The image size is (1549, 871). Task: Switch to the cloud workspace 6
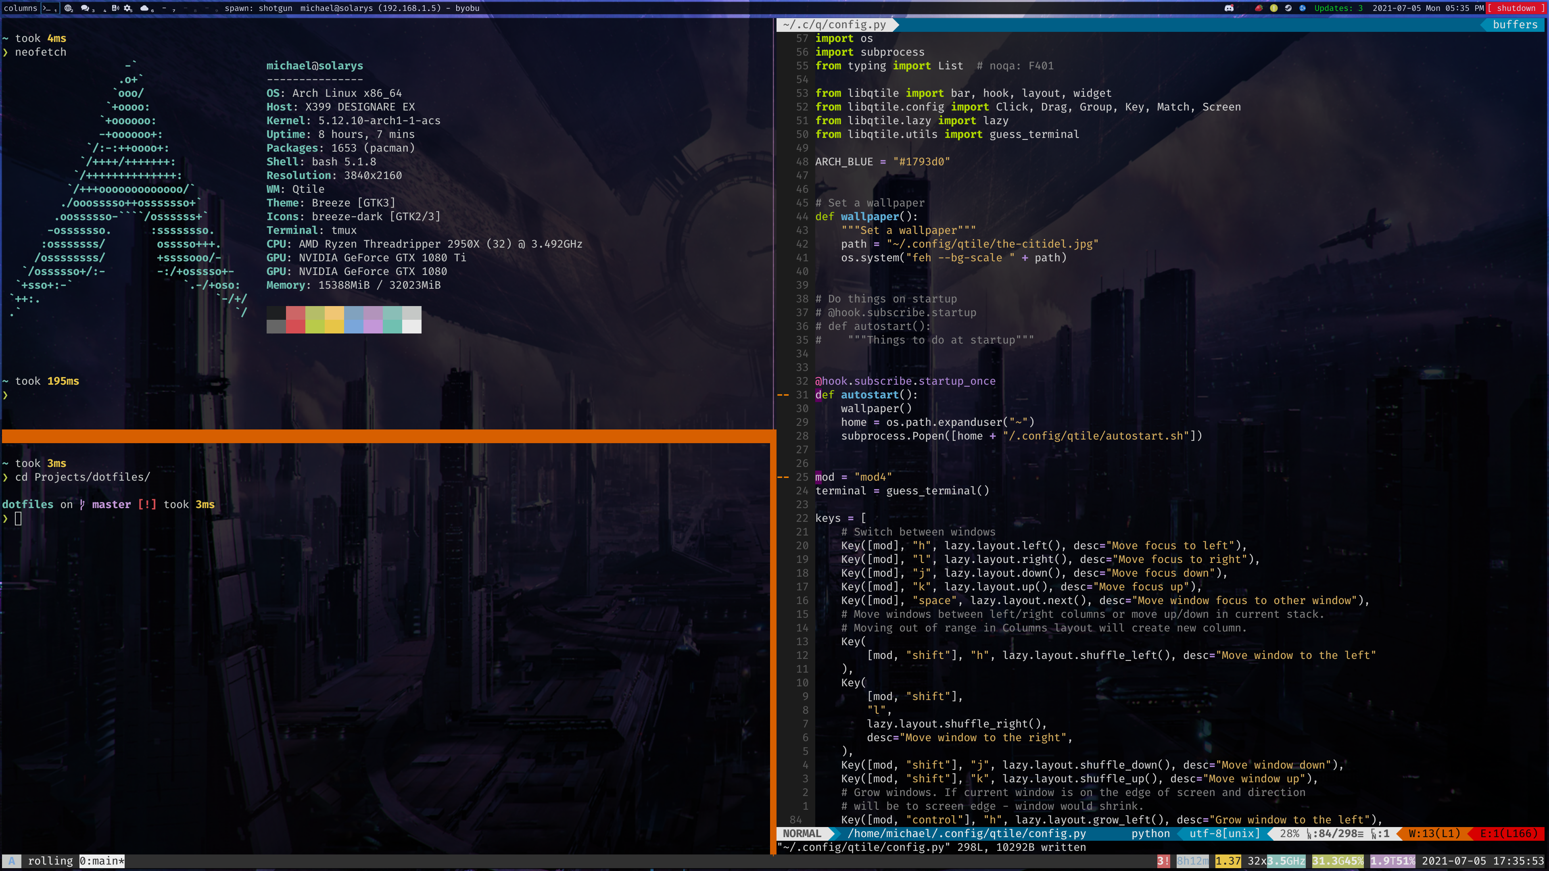point(144,8)
